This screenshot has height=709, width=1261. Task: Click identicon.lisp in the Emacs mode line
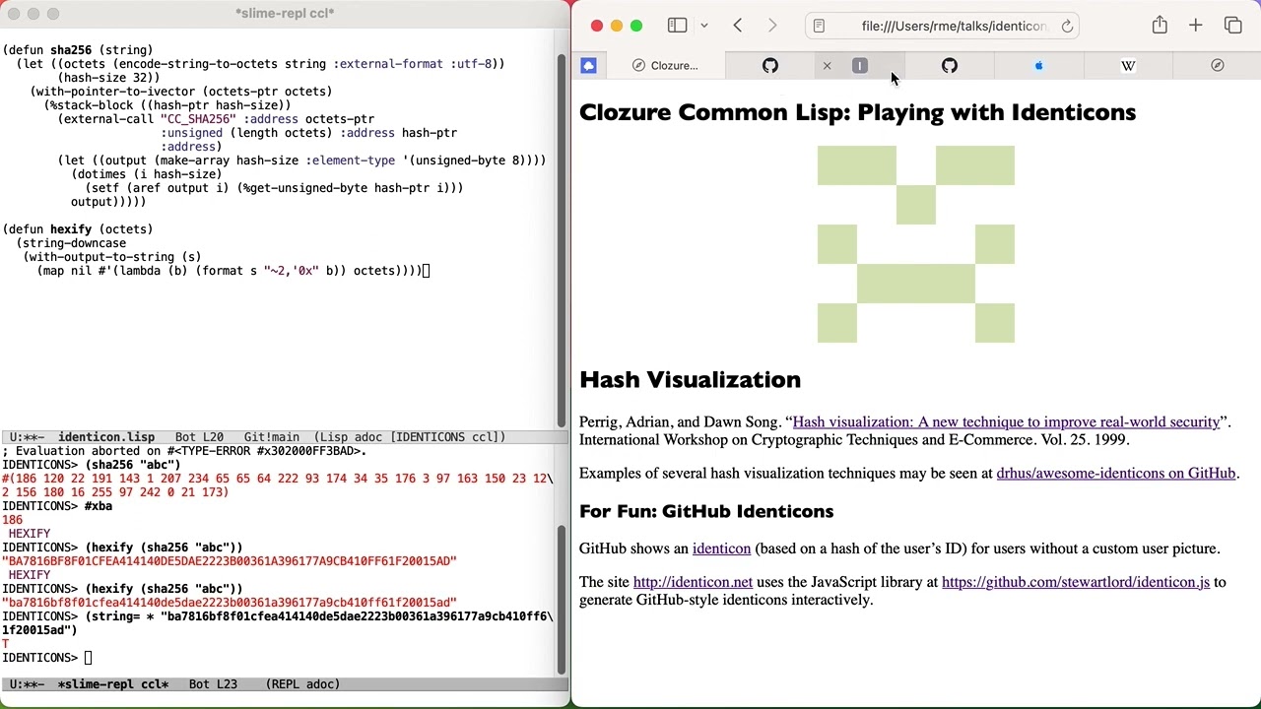click(105, 437)
